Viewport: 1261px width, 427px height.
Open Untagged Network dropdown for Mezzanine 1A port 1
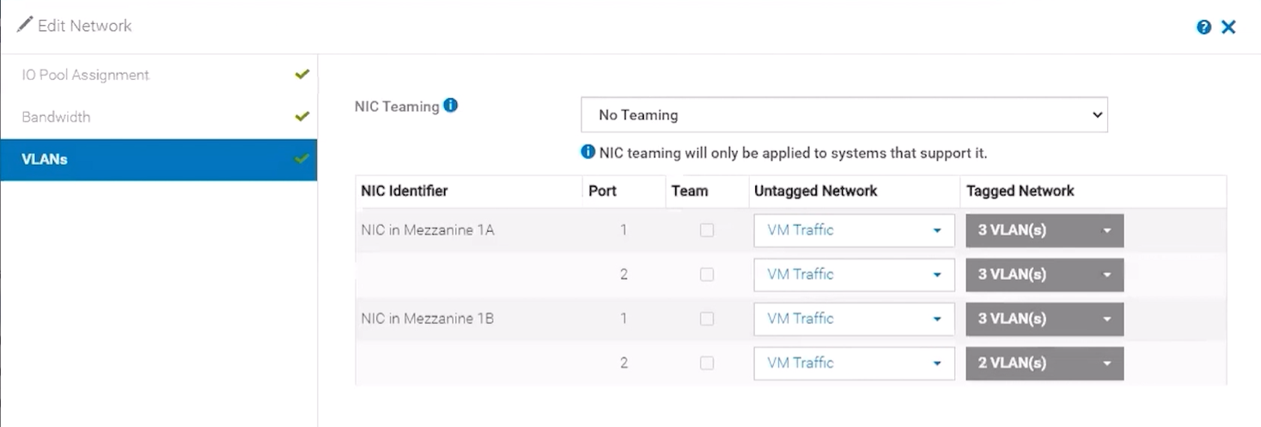[854, 230]
